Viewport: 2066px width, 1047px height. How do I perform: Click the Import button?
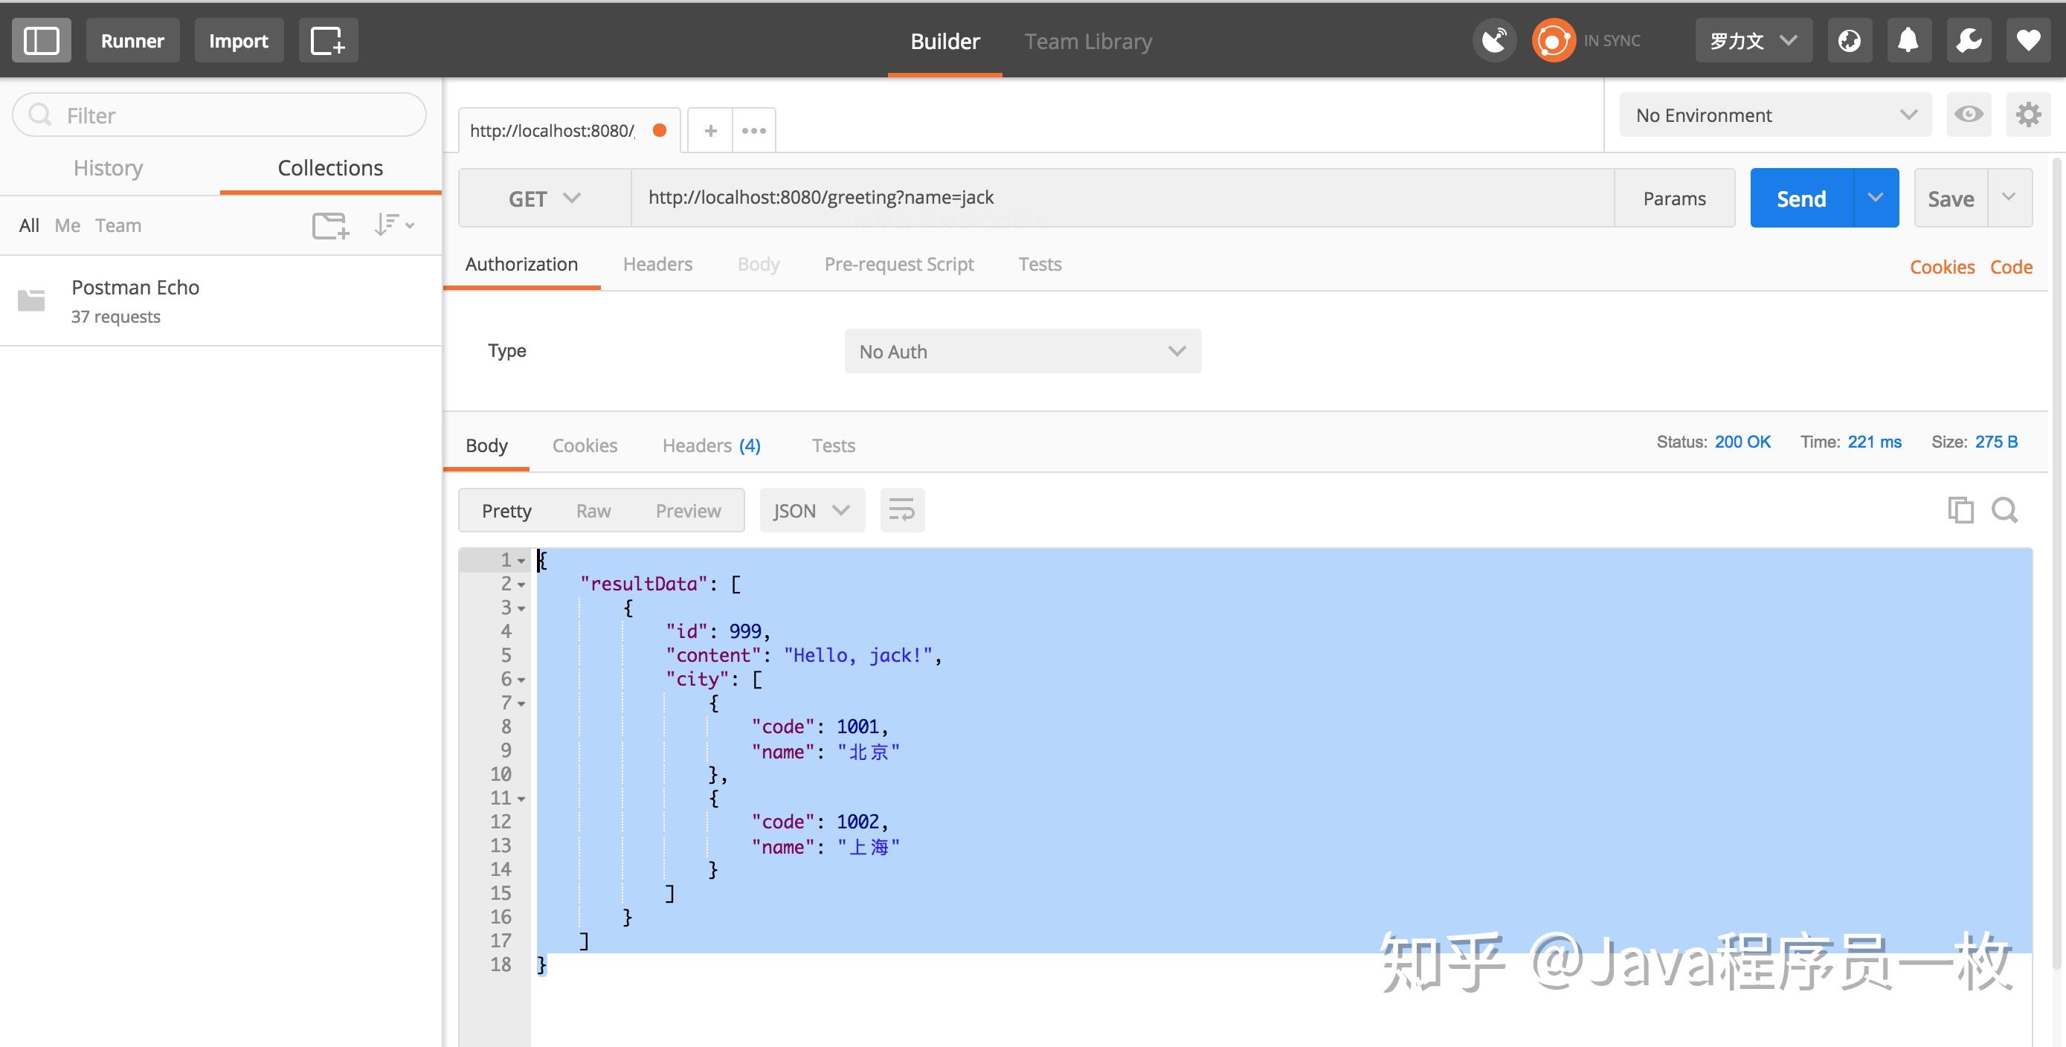pos(238,40)
